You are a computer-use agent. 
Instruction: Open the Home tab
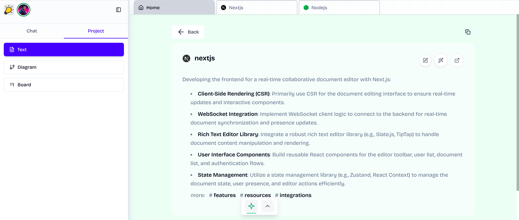(x=174, y=8)
